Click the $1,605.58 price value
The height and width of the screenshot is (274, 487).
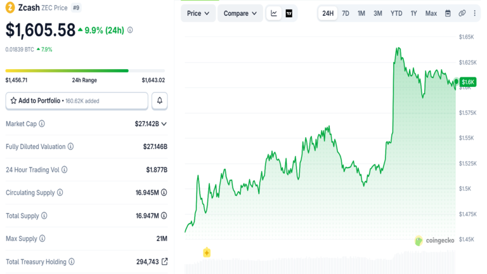[41, 30]
